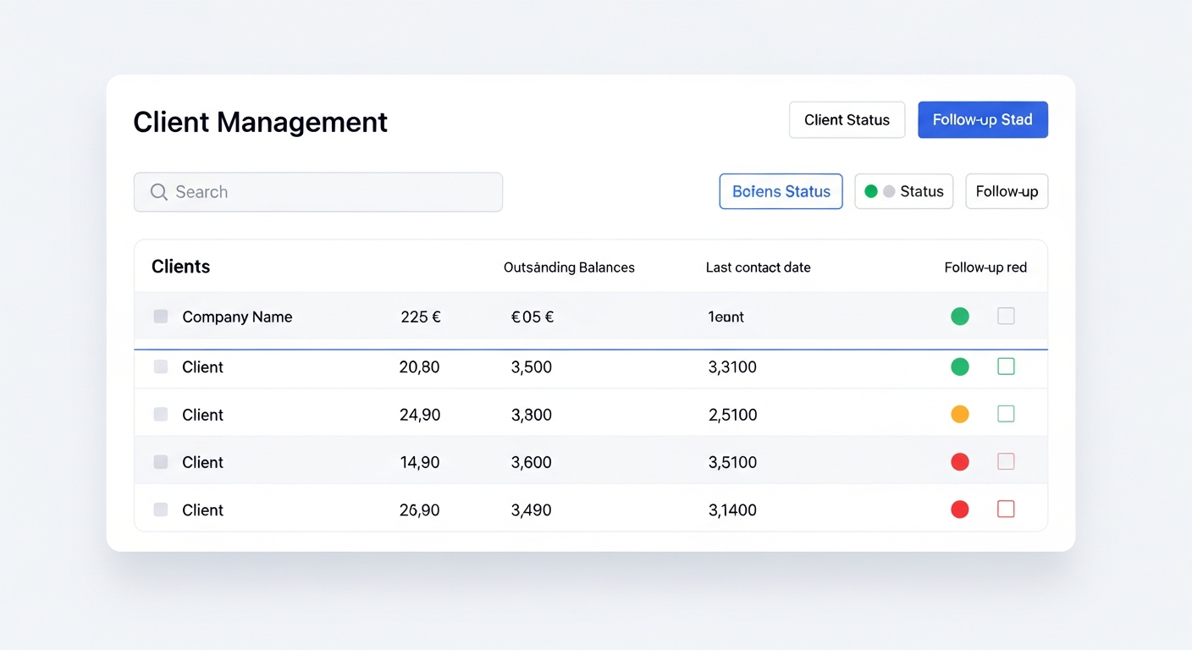Select the Follow-up red column header
Viewport: 1192px width, 650px height.
coord(985,267)
